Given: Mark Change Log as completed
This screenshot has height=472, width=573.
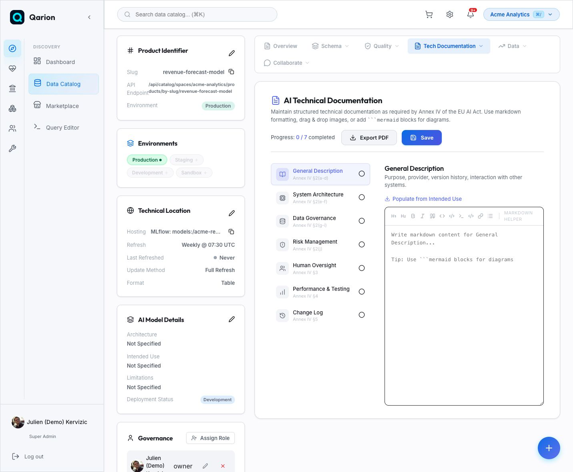Looking at the screenshot, I should (362, 315).
